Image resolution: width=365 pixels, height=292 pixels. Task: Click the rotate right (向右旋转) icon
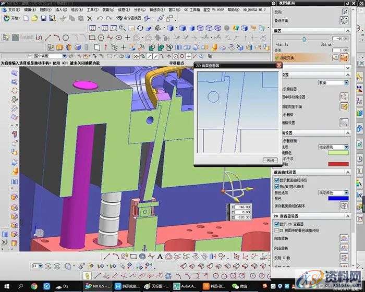(344, 238)
